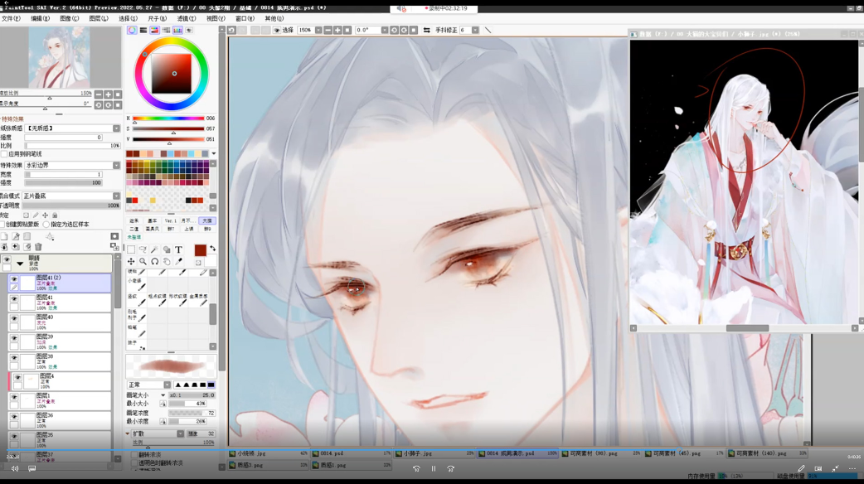Select the rectangular selection tool
This screenshot has width=864, height=484.
[131, 249]
